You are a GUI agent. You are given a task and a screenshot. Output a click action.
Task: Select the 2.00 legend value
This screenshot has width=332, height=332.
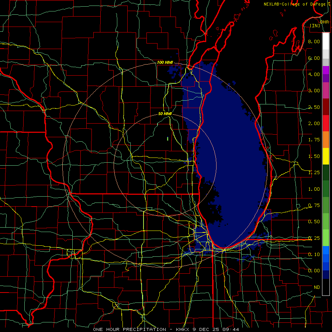tap(314, 124)
